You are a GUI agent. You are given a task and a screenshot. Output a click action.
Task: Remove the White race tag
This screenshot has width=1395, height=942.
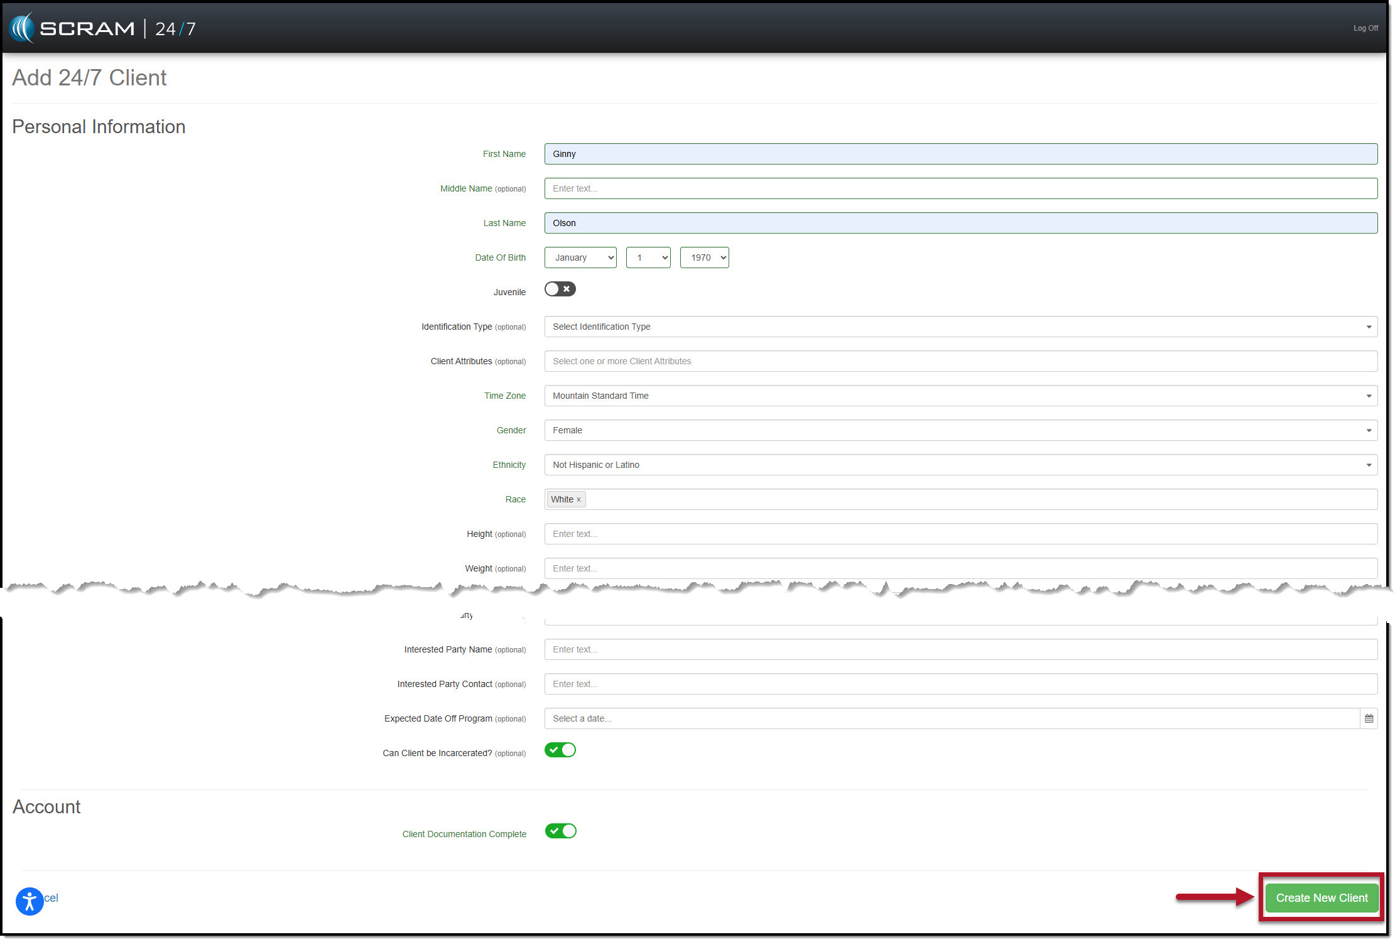578,500
